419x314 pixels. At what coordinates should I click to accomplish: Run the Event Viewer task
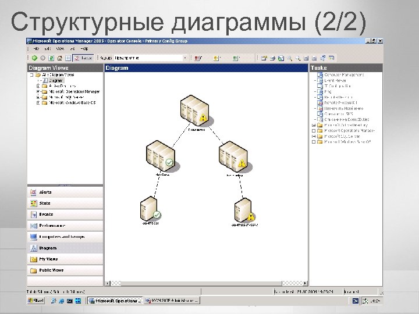335,80
